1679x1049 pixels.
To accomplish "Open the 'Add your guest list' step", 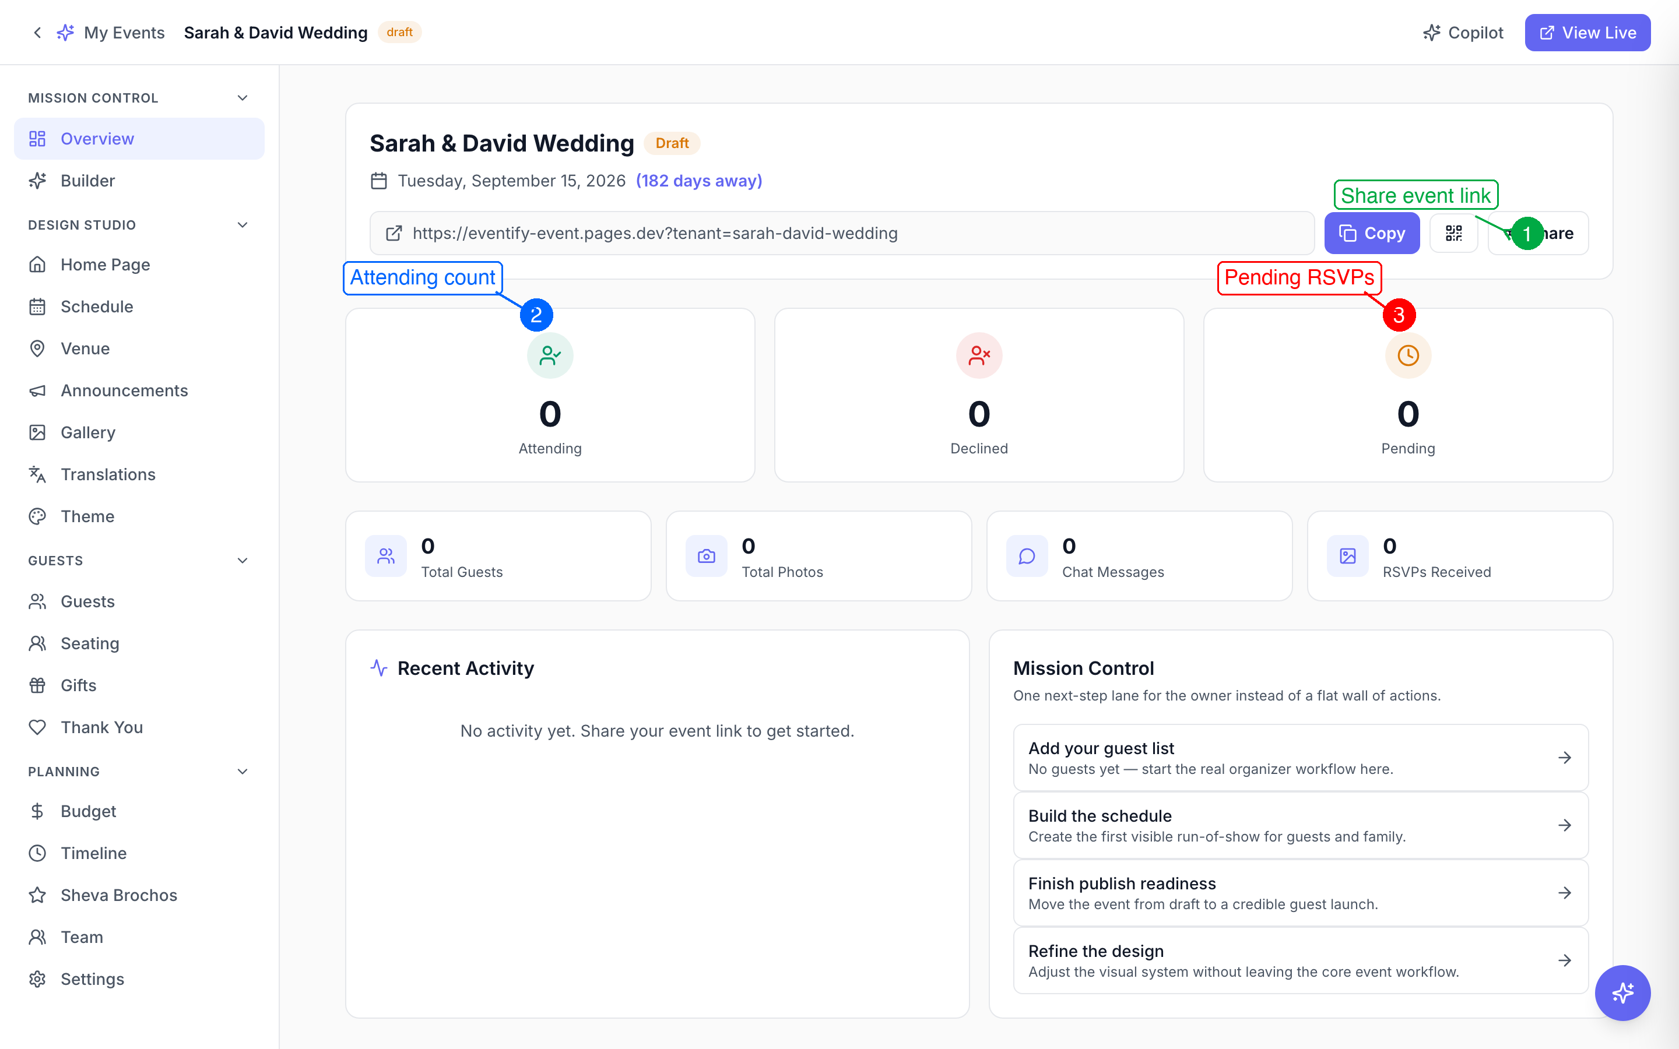I will tap(1300, 758).
